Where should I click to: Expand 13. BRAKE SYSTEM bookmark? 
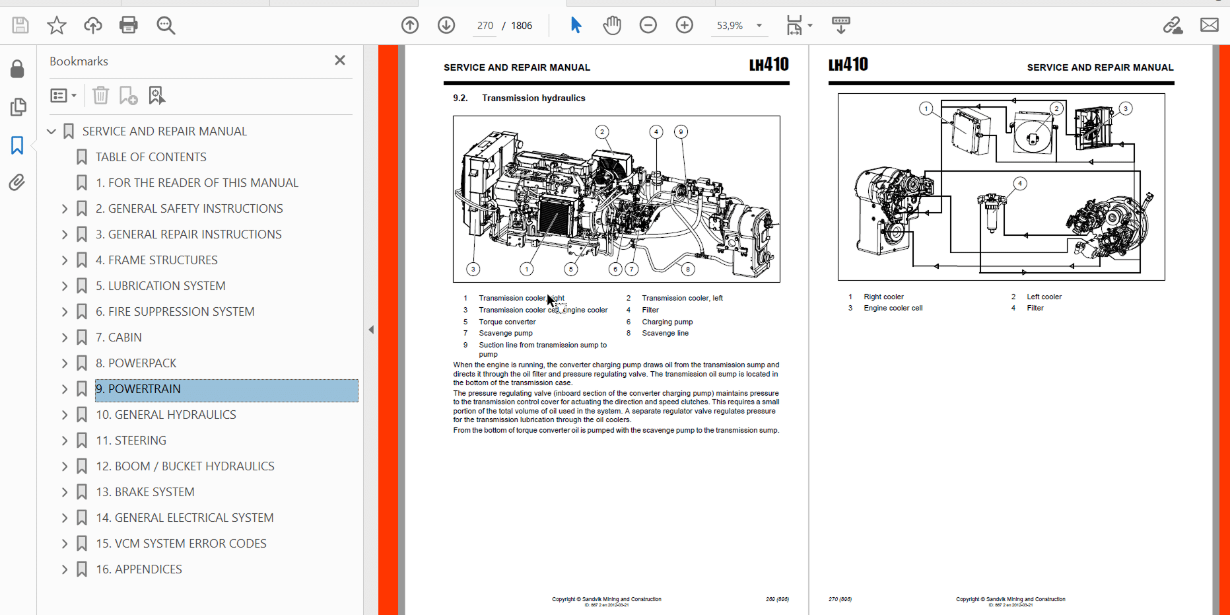point(65,492)
